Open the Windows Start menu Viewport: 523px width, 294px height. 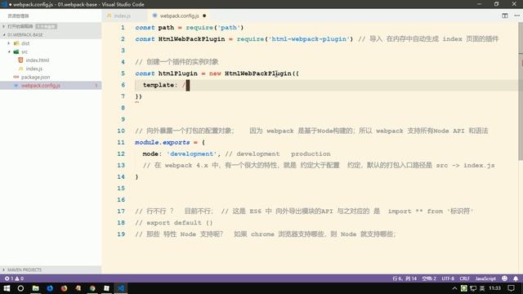[x=7, y=288]
